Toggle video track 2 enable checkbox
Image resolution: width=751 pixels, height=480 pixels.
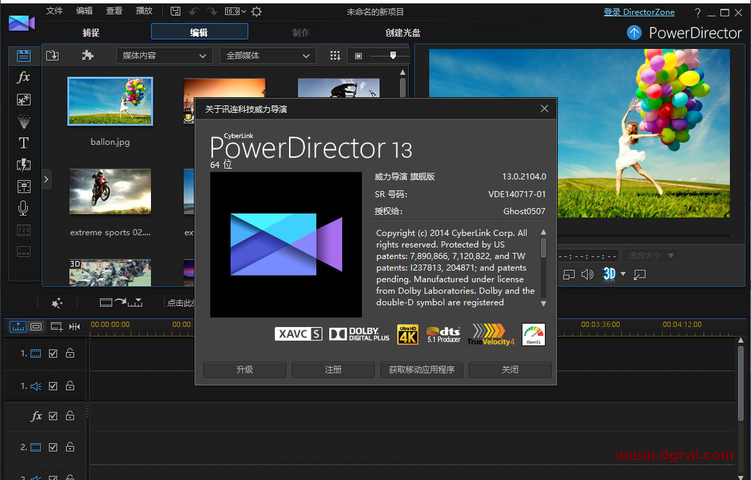[53, 447]
